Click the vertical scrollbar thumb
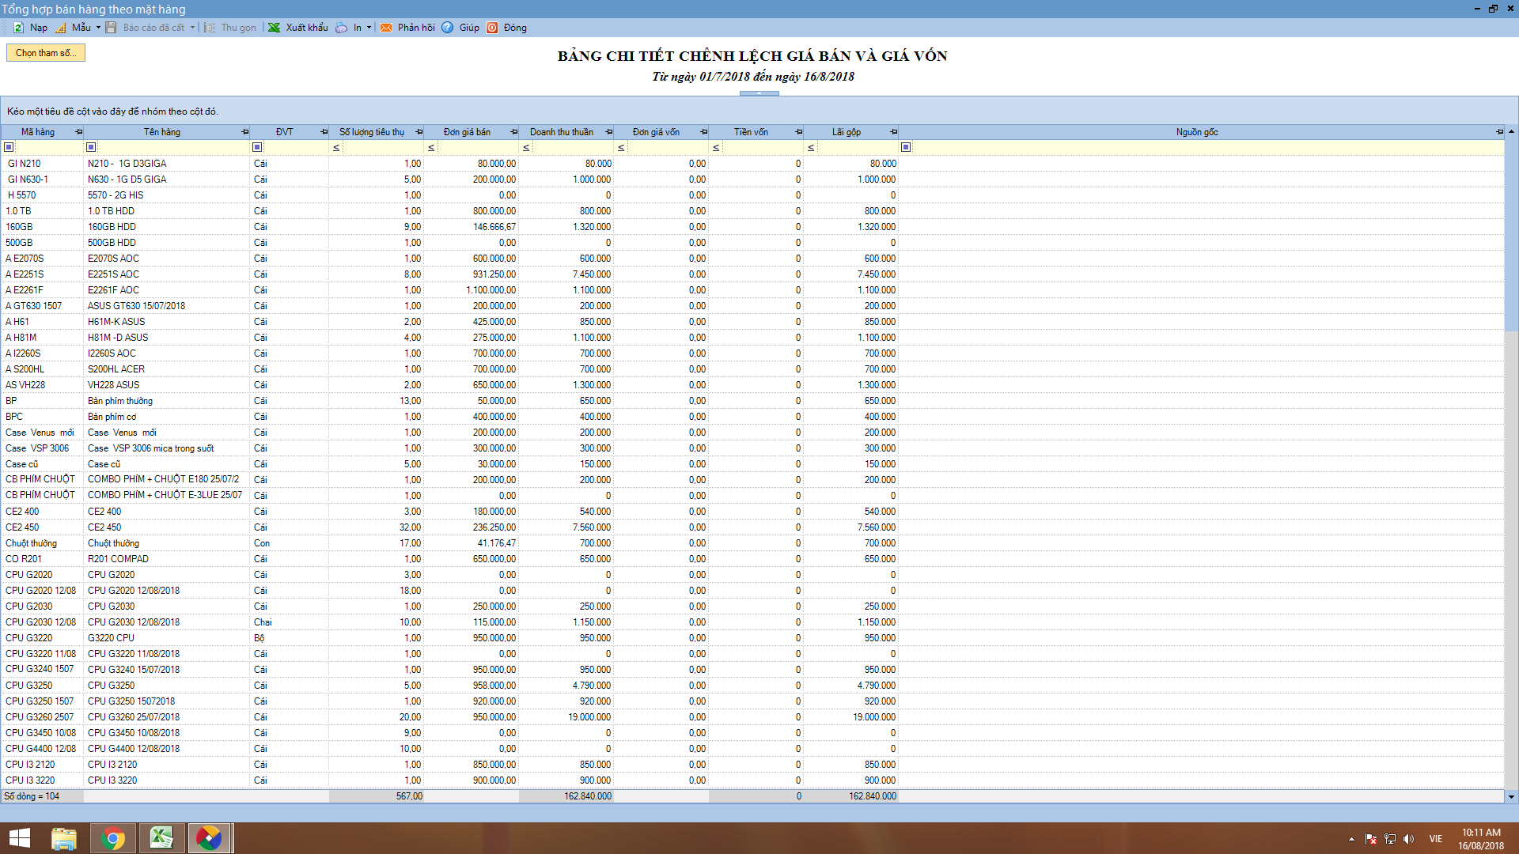Image resolution: width=1519 pixels, height=854 pixels. tap(1511, 235)
